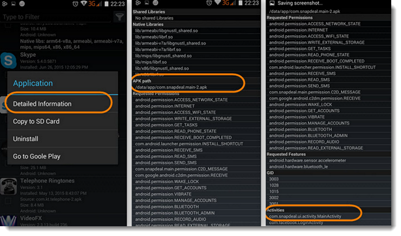Screen dimensions: 401x236
Task: Select the Shared Libraries header
Action: coord(149,12)
